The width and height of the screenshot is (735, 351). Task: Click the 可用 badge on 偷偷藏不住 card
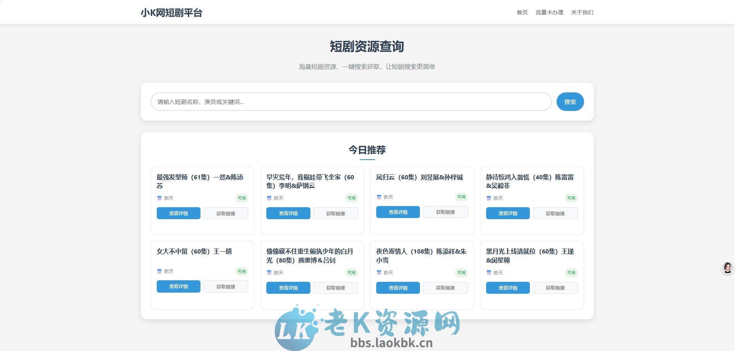tap(352, 273)
